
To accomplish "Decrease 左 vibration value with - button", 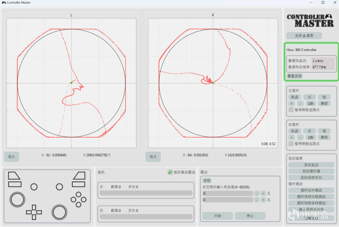I will coord(257,193).
